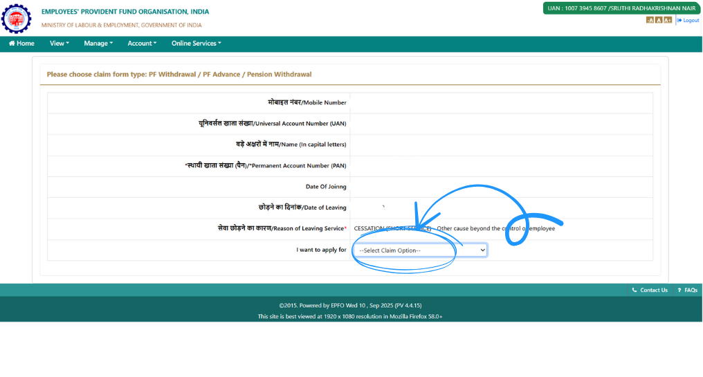The height and width of the screenshot is (377, 703).
Task: Click the EPFO emblem logo
Action: coord(16,19)
